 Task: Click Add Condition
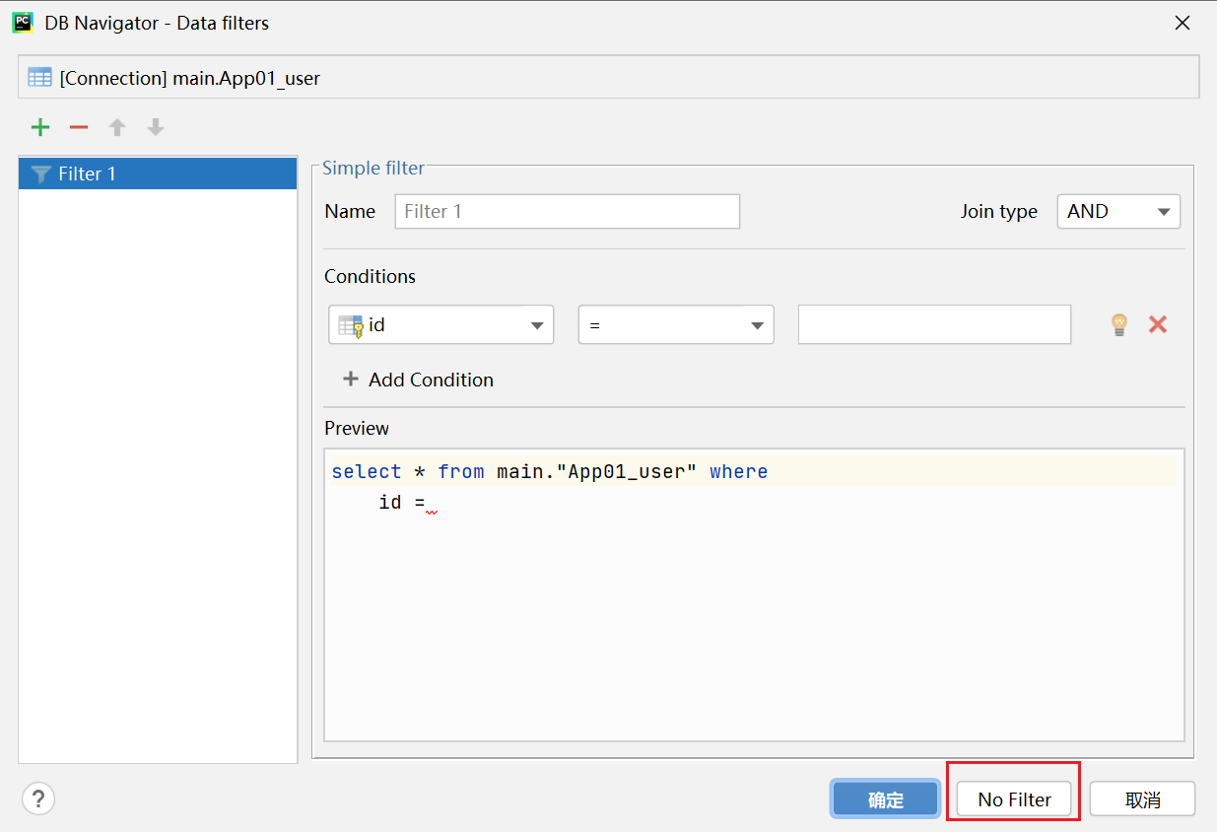(x=418, y=380)
